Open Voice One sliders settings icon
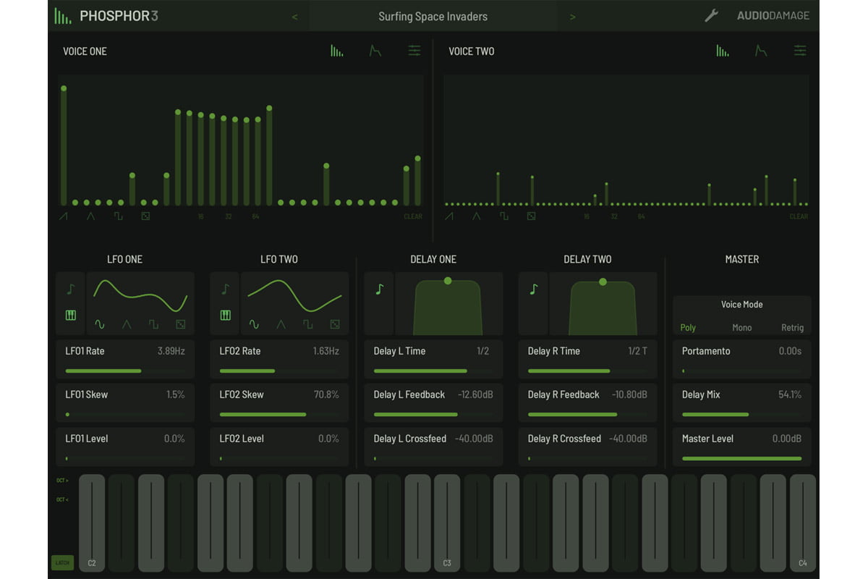868x579 pixels. [x=414, y=51]
